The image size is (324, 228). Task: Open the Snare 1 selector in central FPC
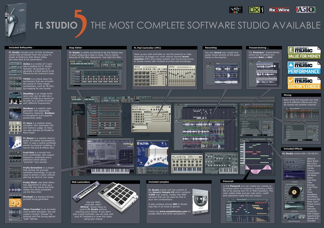(145, 109)
